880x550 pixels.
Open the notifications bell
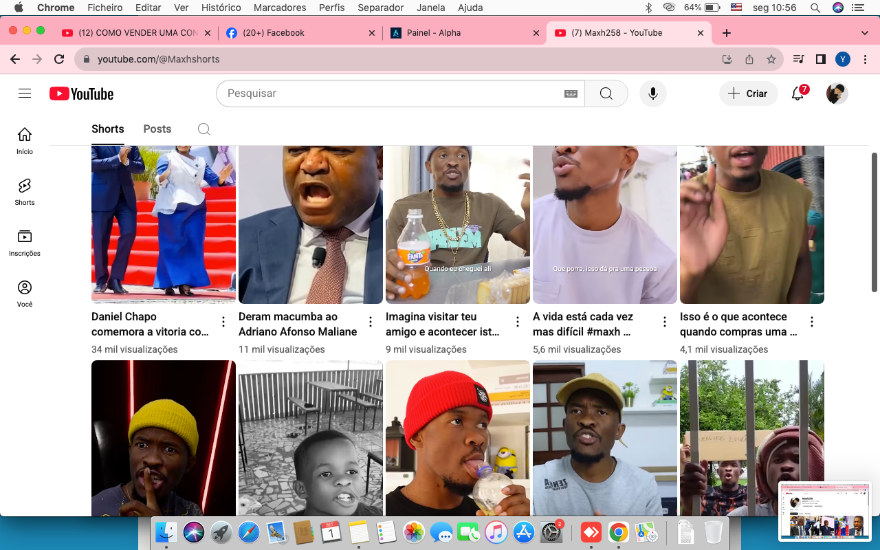point(797,93)
